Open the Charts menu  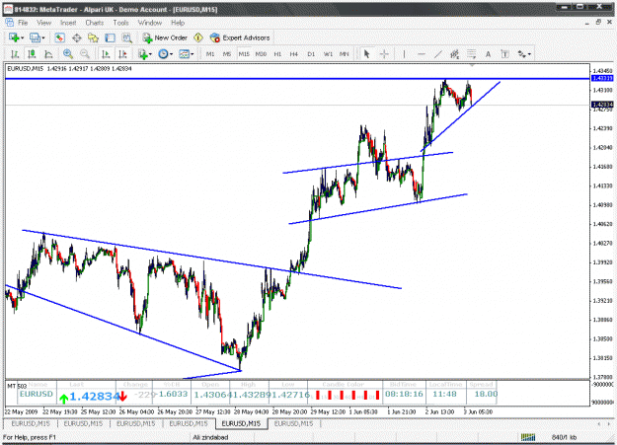pyautogui.click(x=95, y=23)
